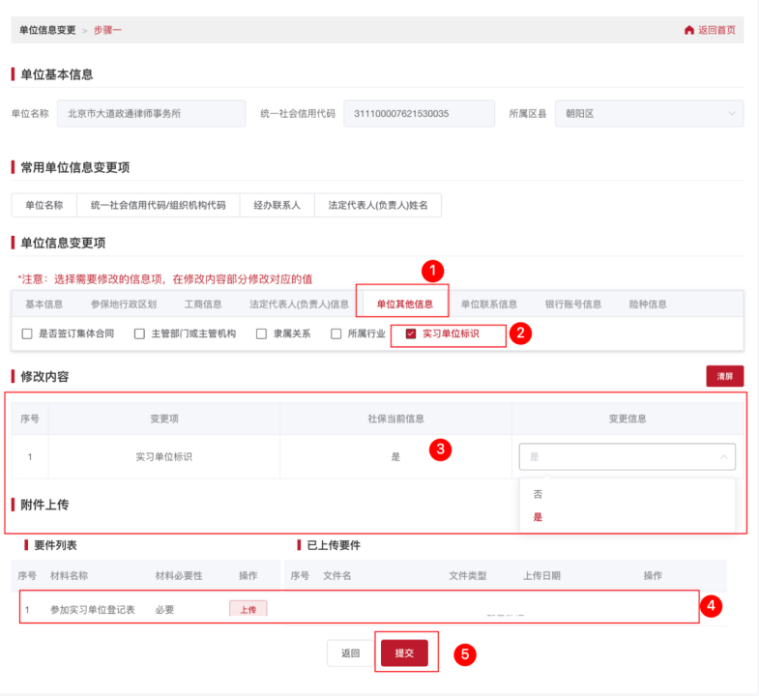Click the home icon beside 返回首页

(688, 30)
